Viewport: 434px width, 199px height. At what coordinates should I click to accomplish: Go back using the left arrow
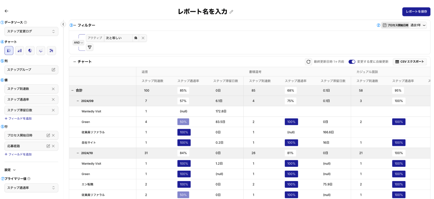pos(7,11)
